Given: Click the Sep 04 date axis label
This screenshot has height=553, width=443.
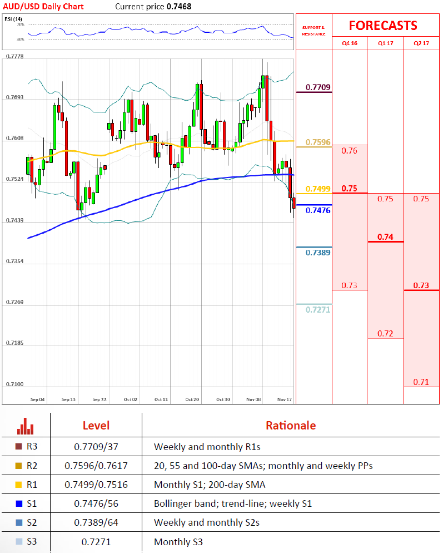Looking at the screenshot, I should pos(38,399).
